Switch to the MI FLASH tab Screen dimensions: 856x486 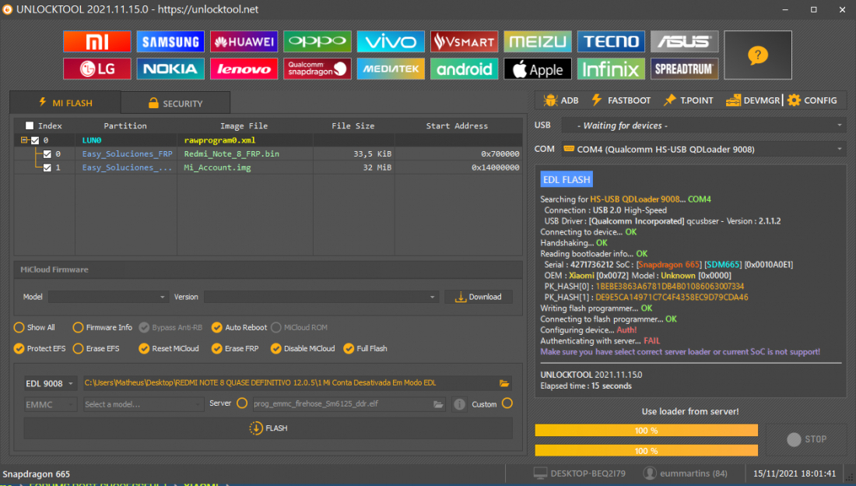pos(65,103)
